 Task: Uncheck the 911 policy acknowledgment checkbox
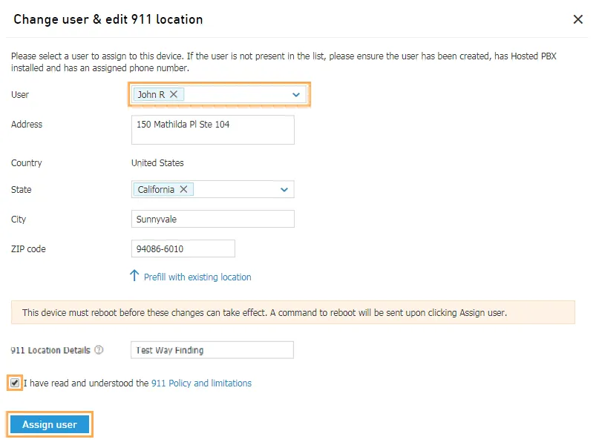[x=15, y=383]
